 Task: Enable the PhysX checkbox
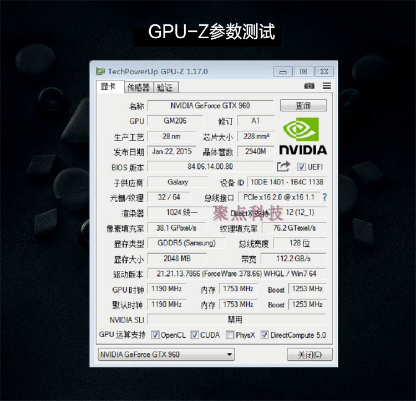[230, 335]
